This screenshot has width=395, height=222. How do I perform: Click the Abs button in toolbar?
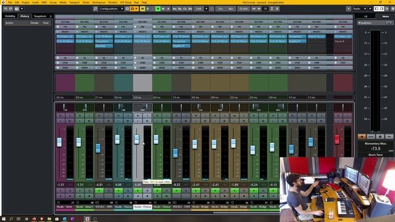[x=230, y=9]
